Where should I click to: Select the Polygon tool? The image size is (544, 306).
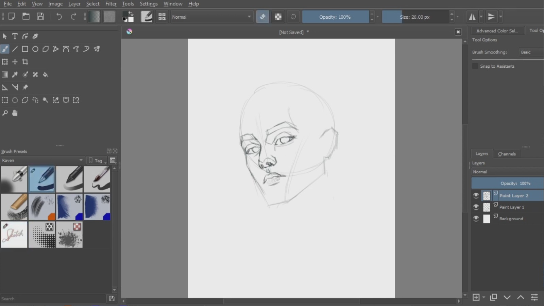(46, 49)
